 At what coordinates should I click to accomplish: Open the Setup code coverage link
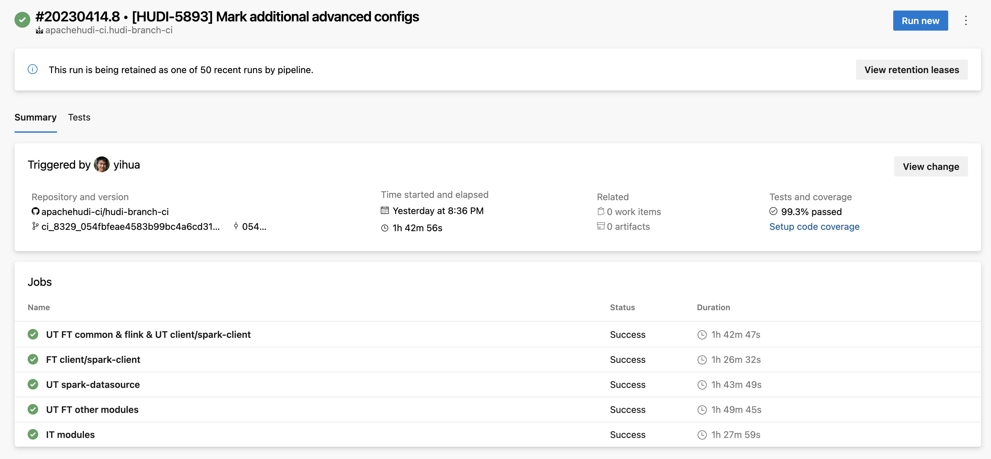coord(814,227)
